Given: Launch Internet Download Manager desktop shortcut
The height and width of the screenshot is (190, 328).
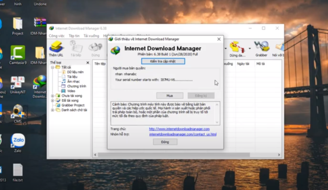Looking at the screenshot, I should 39,86.
